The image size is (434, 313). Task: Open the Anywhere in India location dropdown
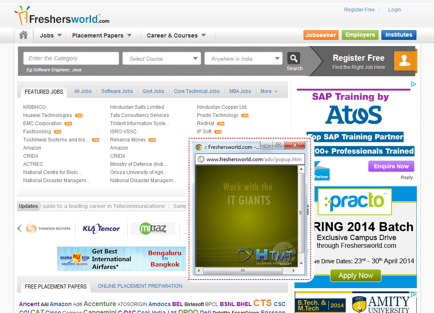pyautogui.click(x=243, y=58)
